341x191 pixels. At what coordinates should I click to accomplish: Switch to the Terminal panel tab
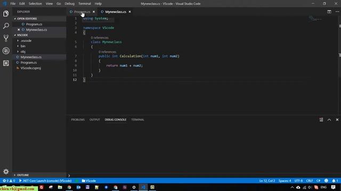click(137, 120)
